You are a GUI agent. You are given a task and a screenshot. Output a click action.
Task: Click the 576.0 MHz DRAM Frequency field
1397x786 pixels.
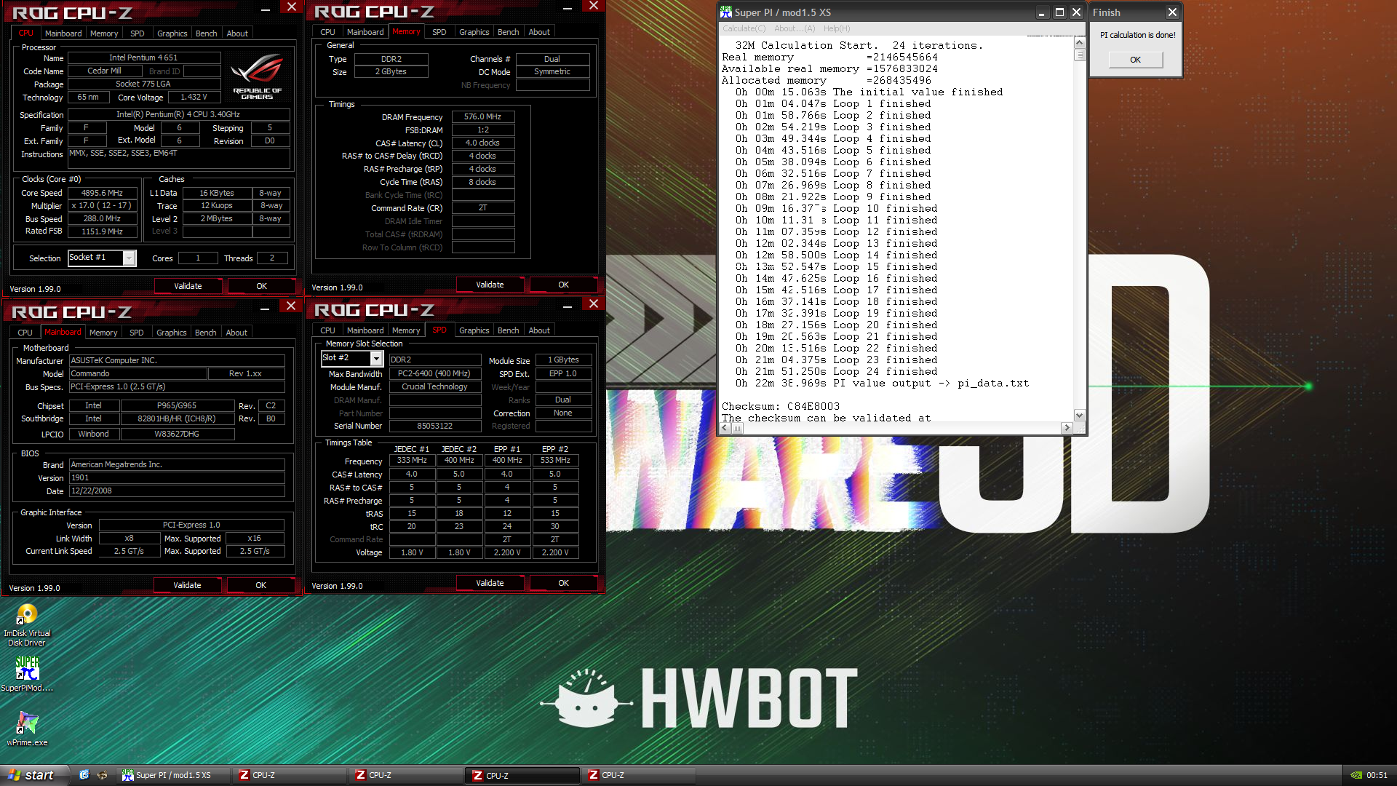(483, 116)
